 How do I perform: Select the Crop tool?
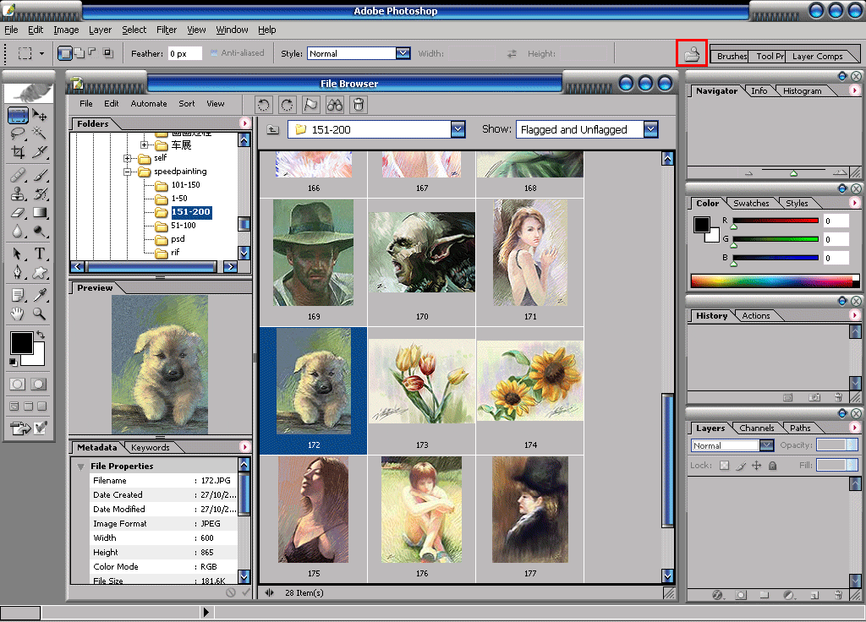click(x=18, y=152)
